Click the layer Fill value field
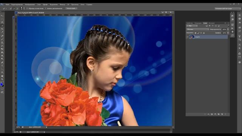The height and width of the screenshot is (136, 242). (224, 33)
